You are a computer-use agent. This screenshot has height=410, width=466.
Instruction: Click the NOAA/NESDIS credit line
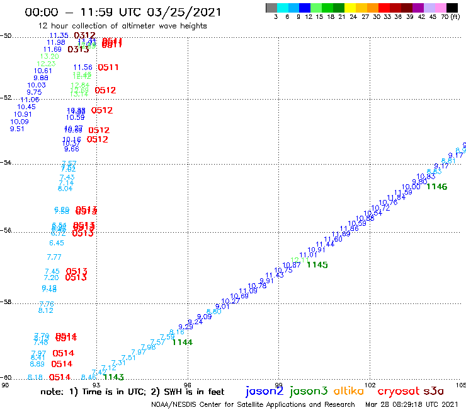253,404
